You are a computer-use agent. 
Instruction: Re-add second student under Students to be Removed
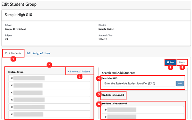[x=106, y=117]
